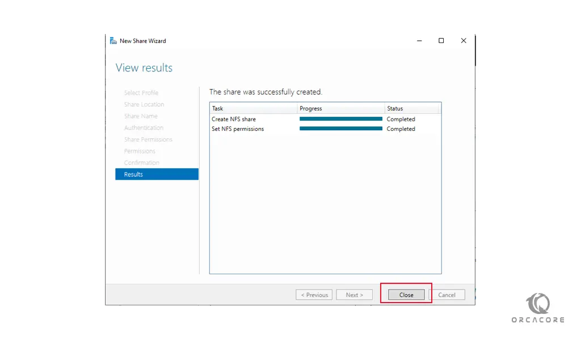Select the 'Set NFS permissions' task row
This screenshot has width=581, height=340.
point(325,129)
